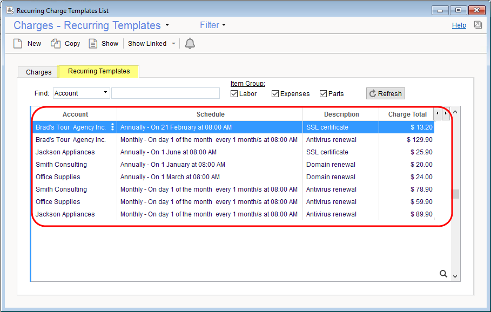Click the Find search text field

click(x=165, y=93)
